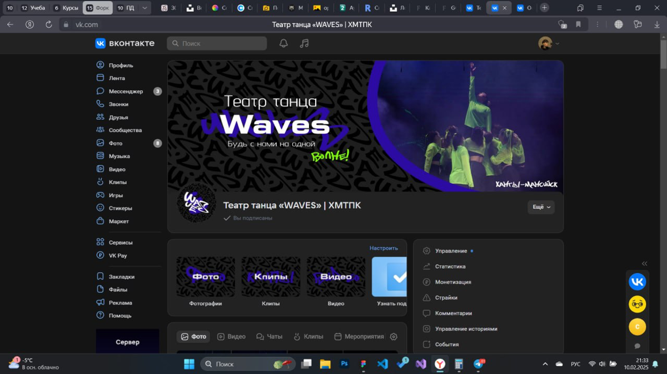Open Страйки in the management panel
The width and height of the screenshot is (667, 374).
(440, 297)
